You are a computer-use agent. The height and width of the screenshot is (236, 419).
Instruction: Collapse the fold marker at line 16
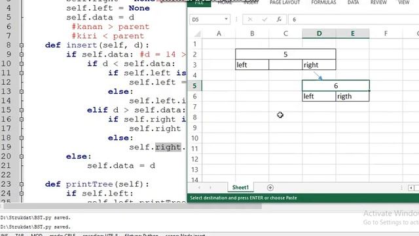click(x=22, y=119)
